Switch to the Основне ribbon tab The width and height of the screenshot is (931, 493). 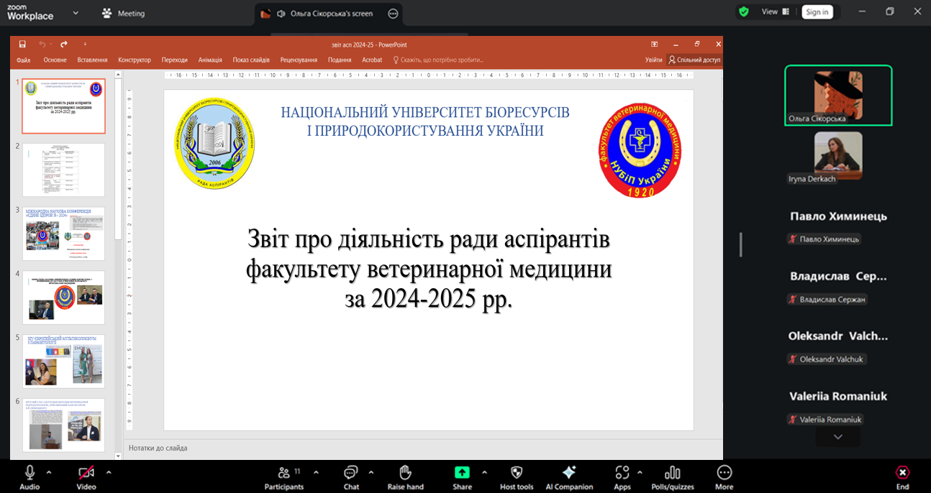pos(55,60)
